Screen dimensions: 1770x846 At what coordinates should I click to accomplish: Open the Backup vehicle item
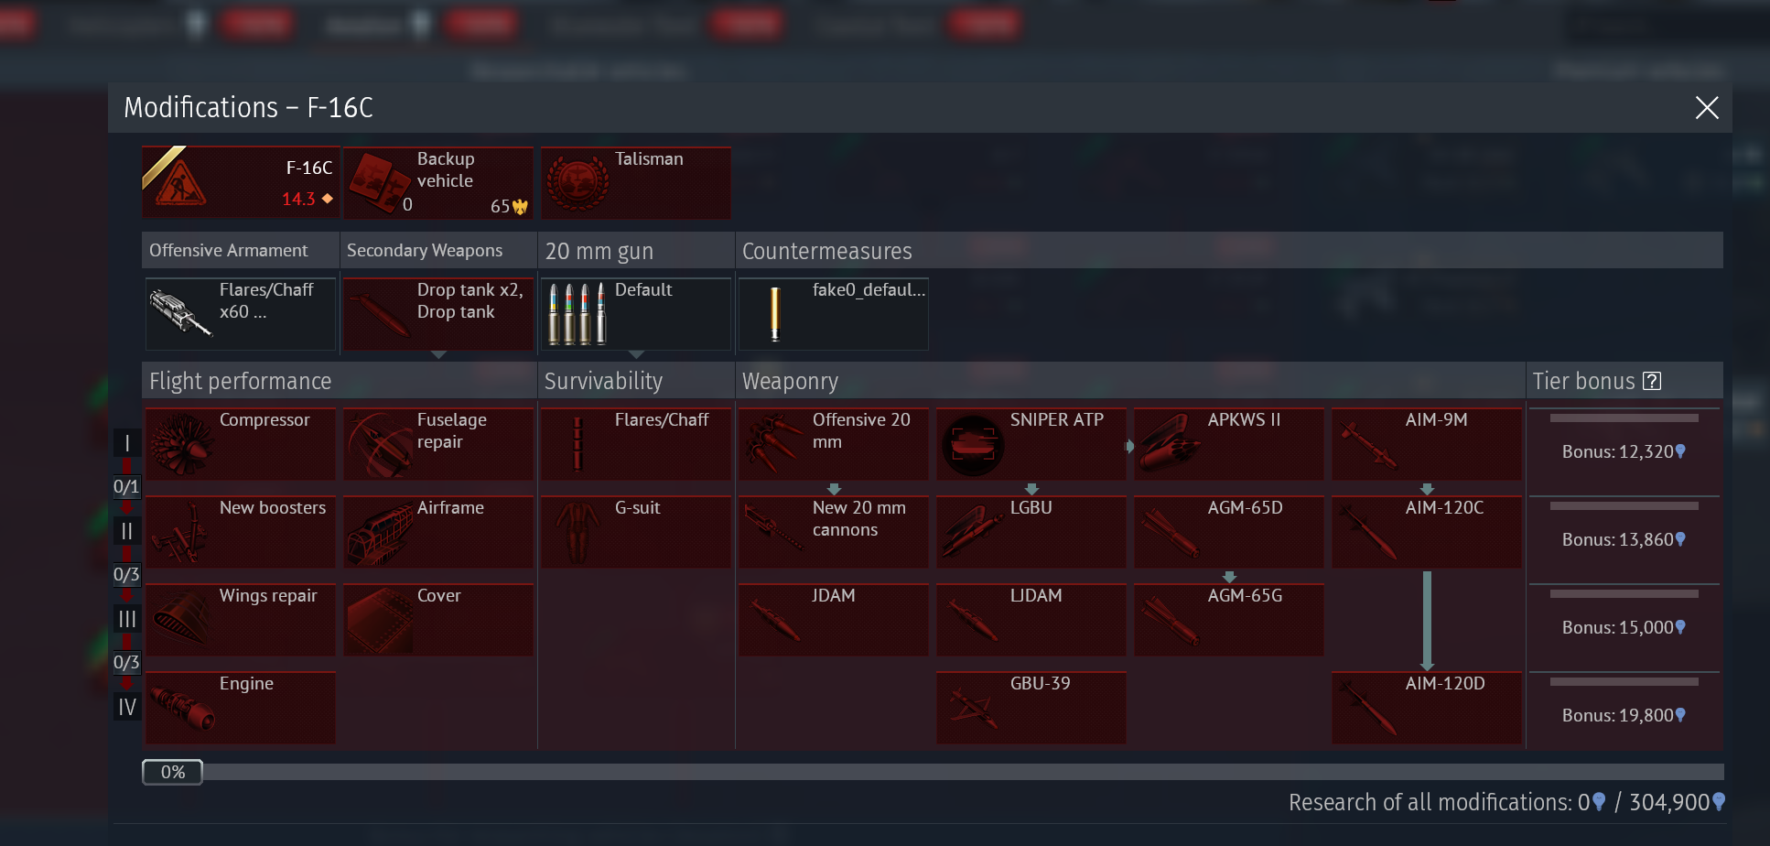(x=438, y=182)
